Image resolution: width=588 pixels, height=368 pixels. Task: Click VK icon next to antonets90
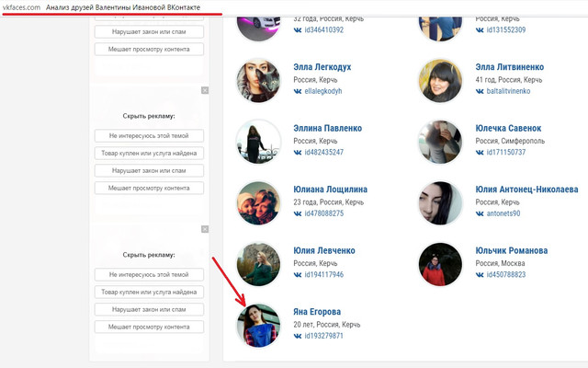[480, 213]
